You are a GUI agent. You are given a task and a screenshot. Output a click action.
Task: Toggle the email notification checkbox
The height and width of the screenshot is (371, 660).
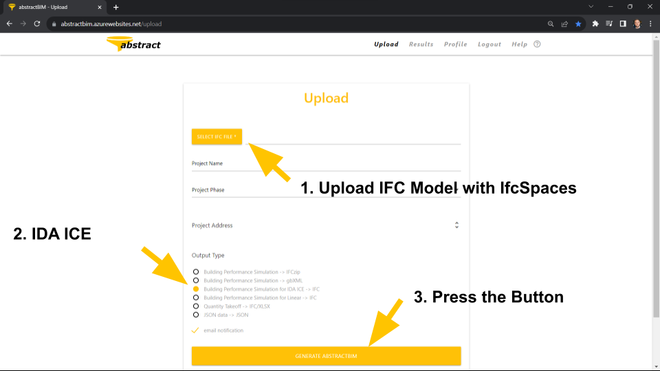195,330
